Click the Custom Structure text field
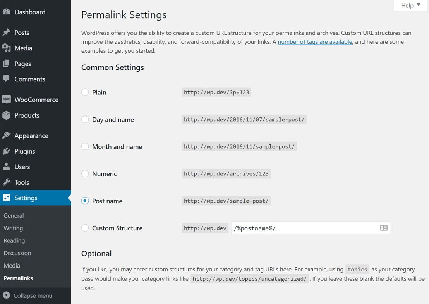429x304 pixels. 304,228
